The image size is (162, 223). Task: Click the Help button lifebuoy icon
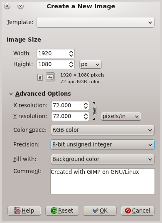point(18,211)
